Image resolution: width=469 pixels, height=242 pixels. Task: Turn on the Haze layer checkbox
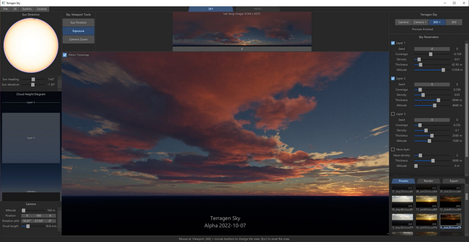click(393, 150)
